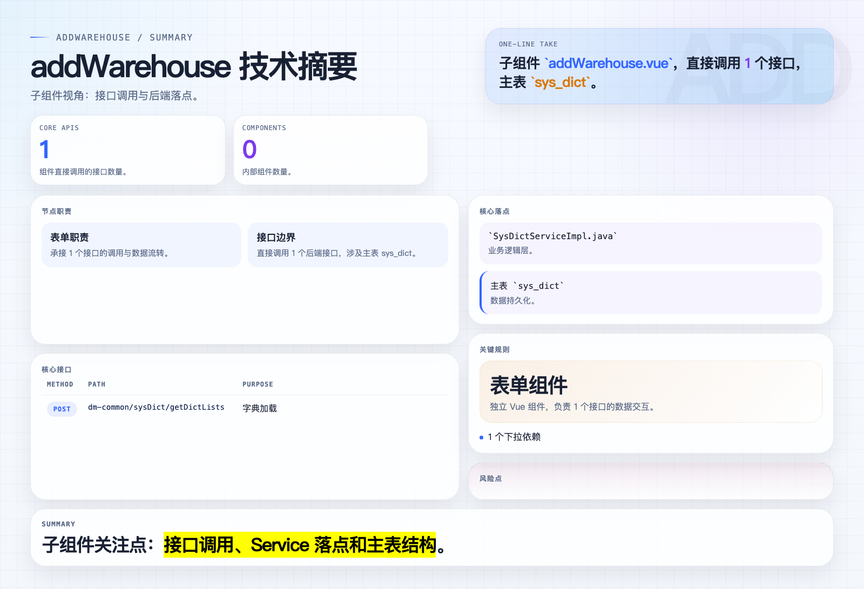Click '独立 Vue 组件' description text
The width and height of the screenshot is (864, 589).
click(574, 407)
